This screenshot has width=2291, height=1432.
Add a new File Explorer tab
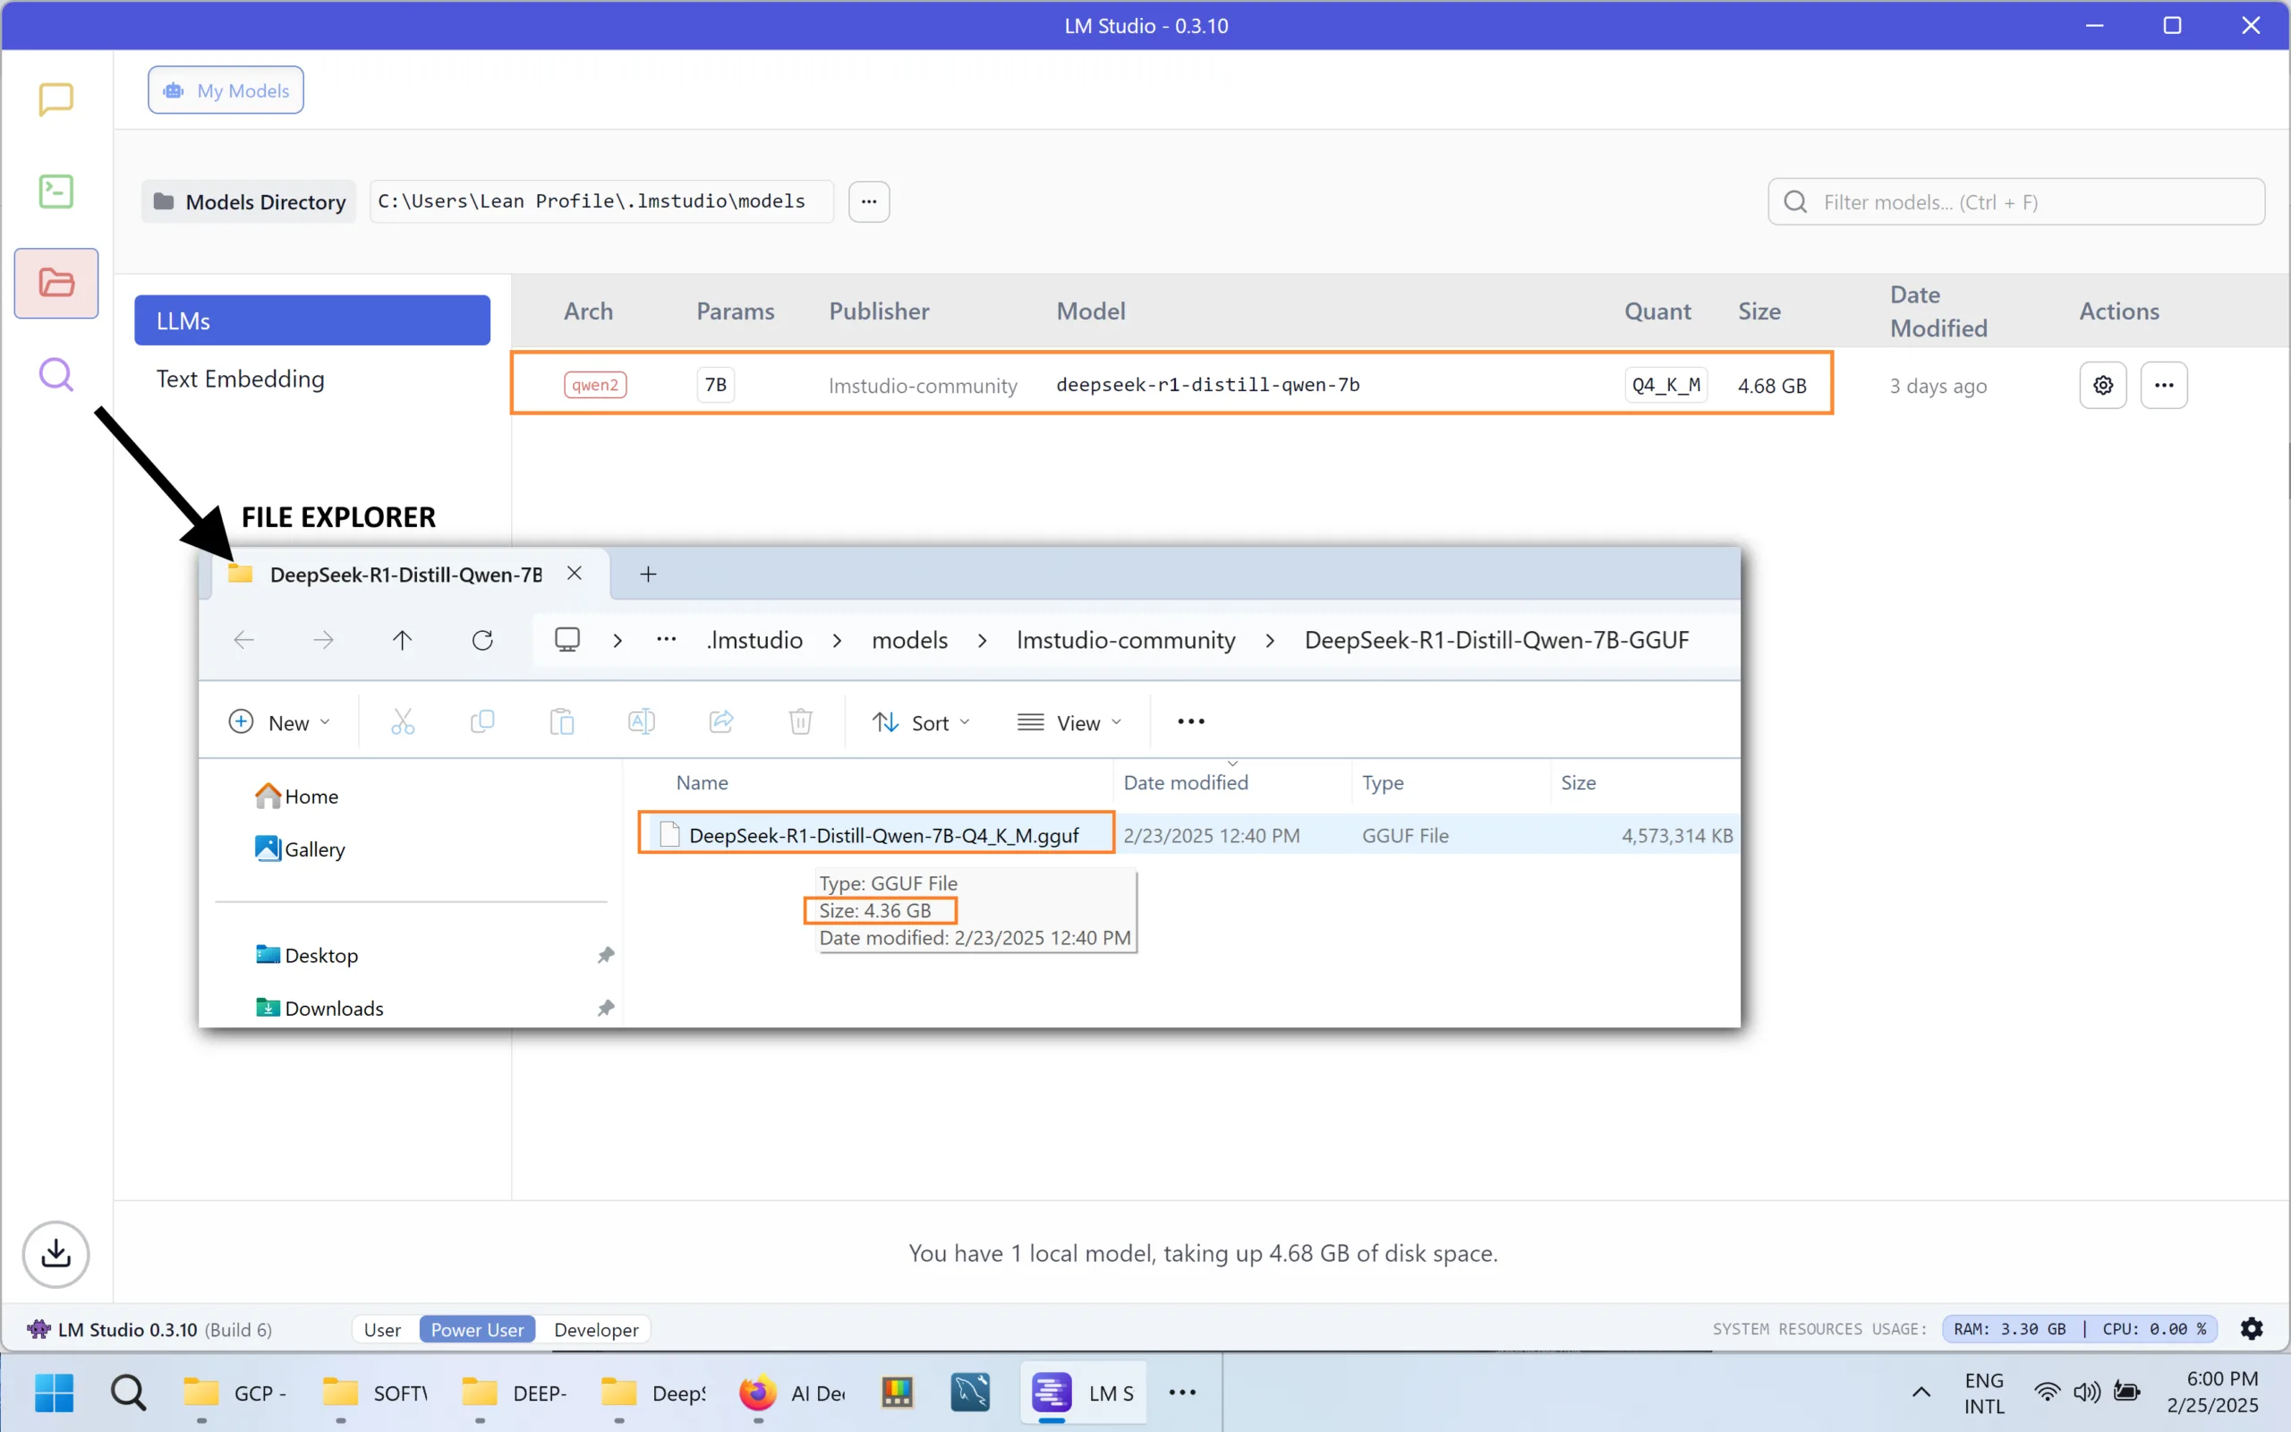(x=648, y=574)
